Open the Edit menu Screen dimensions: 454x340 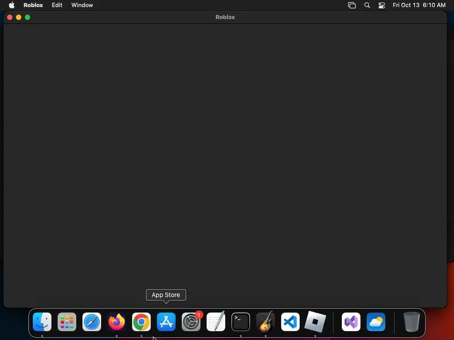(x=57, y=5)
